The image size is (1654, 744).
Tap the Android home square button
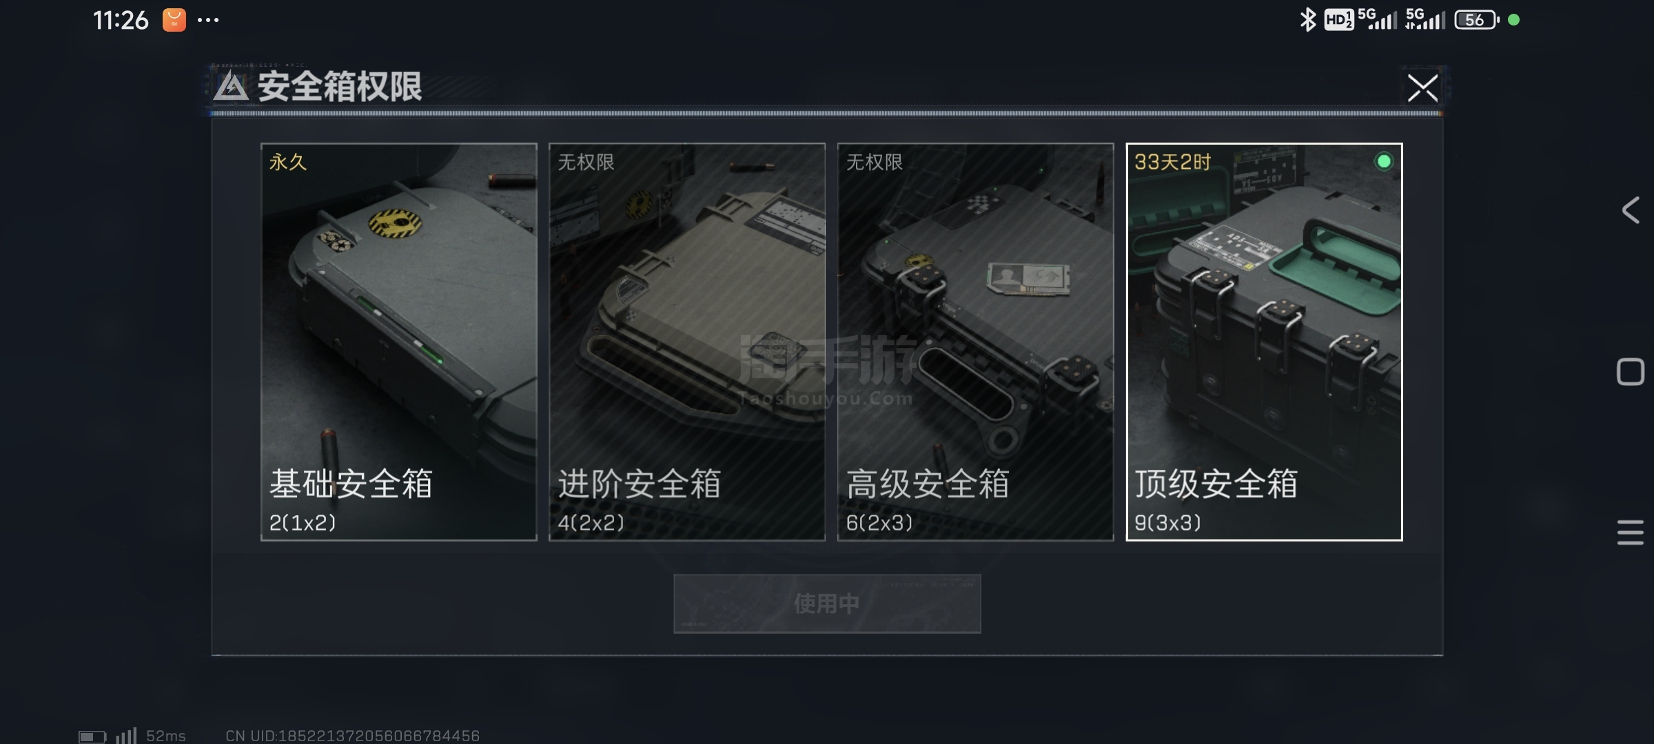tap(1631, 372)
